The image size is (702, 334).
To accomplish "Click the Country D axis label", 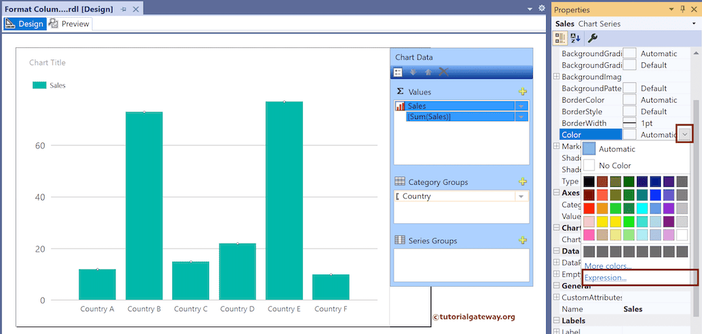I will pyautogui.click(x=237, y=309).
